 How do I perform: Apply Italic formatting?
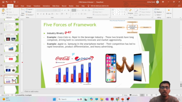pyautogui.click(x=41, y=14)
